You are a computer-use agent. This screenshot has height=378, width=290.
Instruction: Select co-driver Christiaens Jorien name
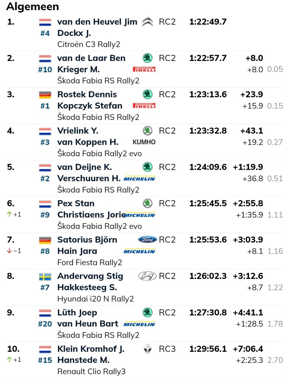coord(91,214)
